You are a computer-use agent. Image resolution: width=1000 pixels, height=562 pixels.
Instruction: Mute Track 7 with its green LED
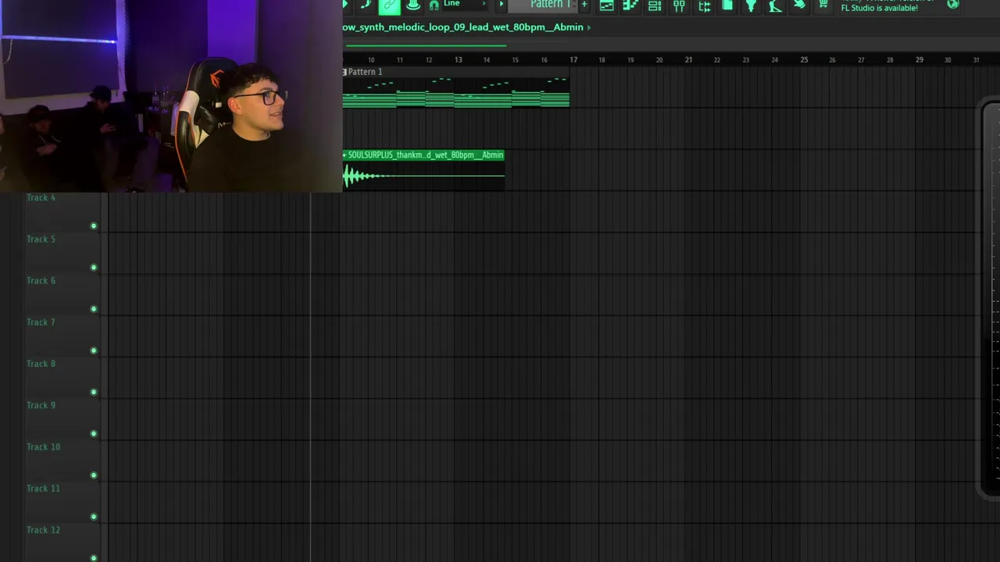[x=94, y=350]
